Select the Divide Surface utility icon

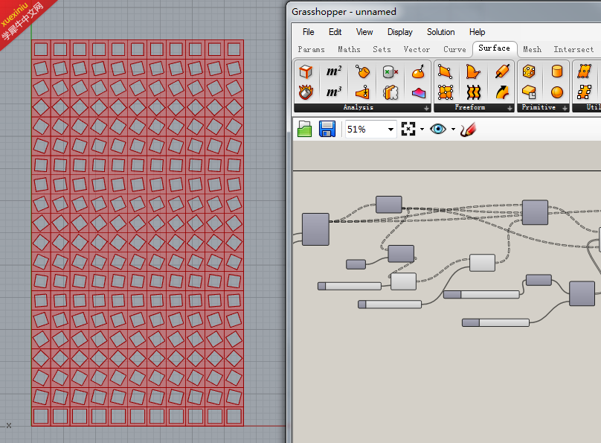tap(584, 71)
